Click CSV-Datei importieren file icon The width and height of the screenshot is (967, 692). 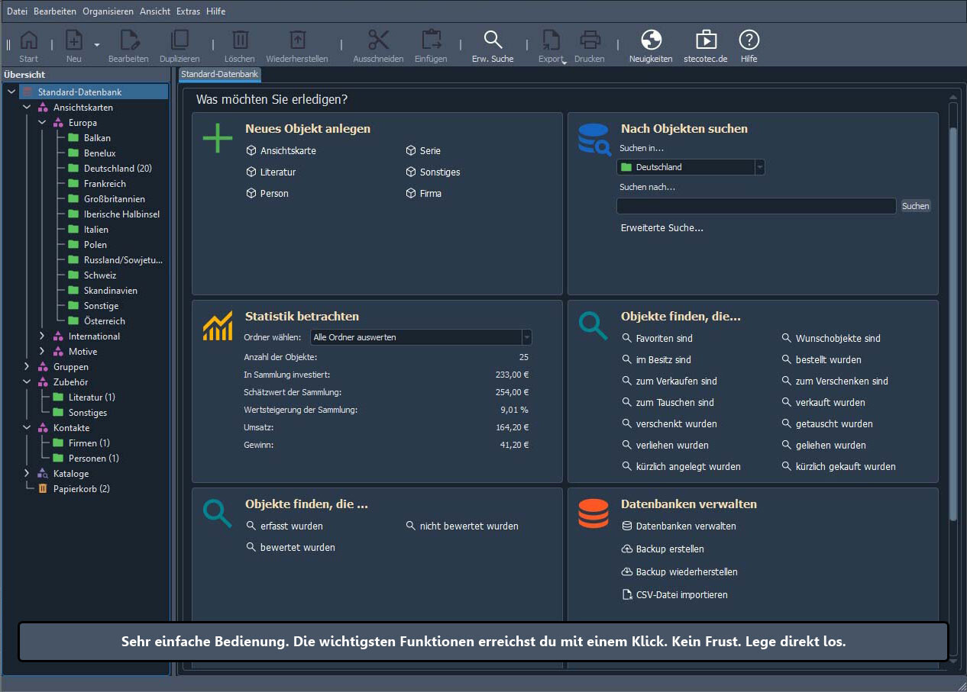click(628, 595)
